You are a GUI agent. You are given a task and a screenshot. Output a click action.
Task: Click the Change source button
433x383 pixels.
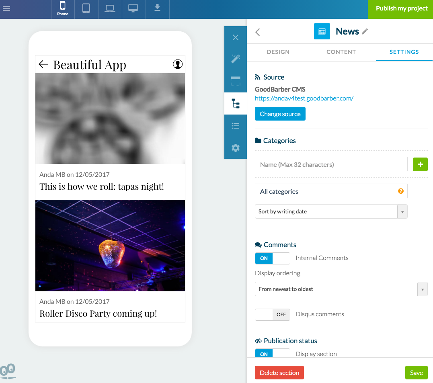point(280,114)
